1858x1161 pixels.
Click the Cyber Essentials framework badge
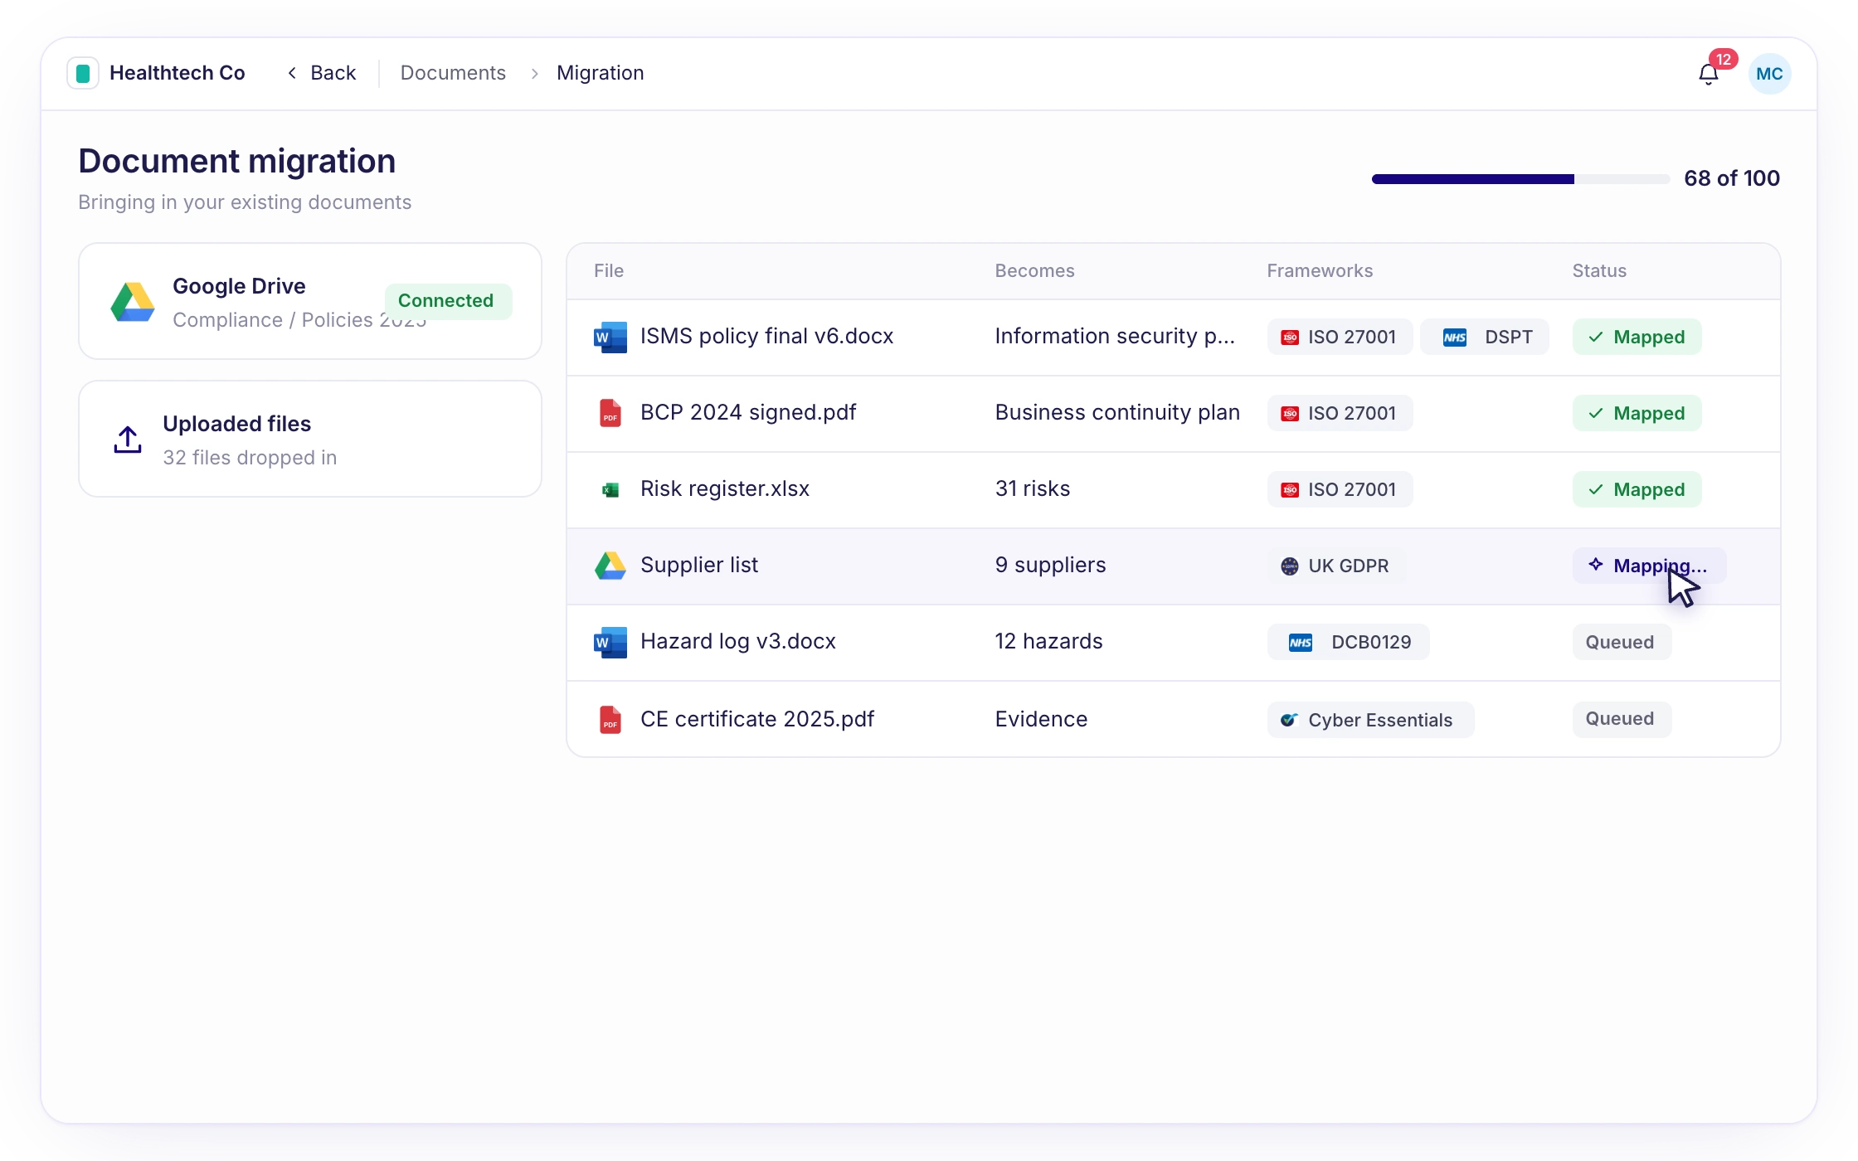click(1370, 720)
